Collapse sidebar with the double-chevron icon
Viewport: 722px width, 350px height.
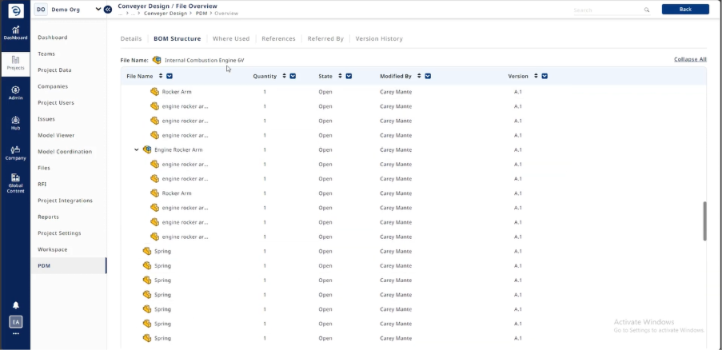coord(108,10)
